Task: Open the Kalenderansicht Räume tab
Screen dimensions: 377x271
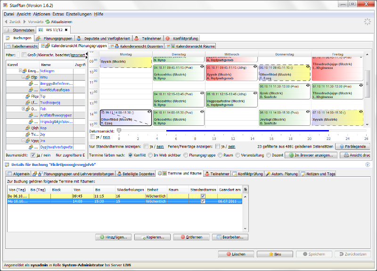Action: 191,46
